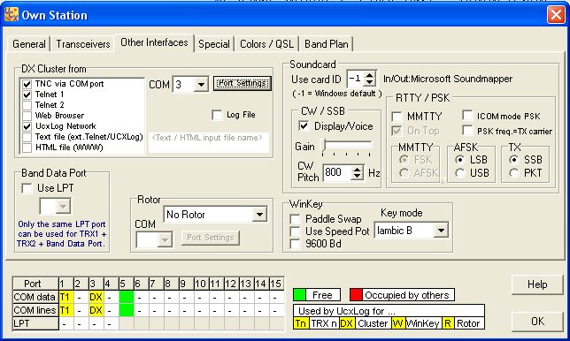Screen dimensions: 570x341
Task: Decrease the soundcard Use card ID value
Action: pyautogui.click(x=370, y=83)
